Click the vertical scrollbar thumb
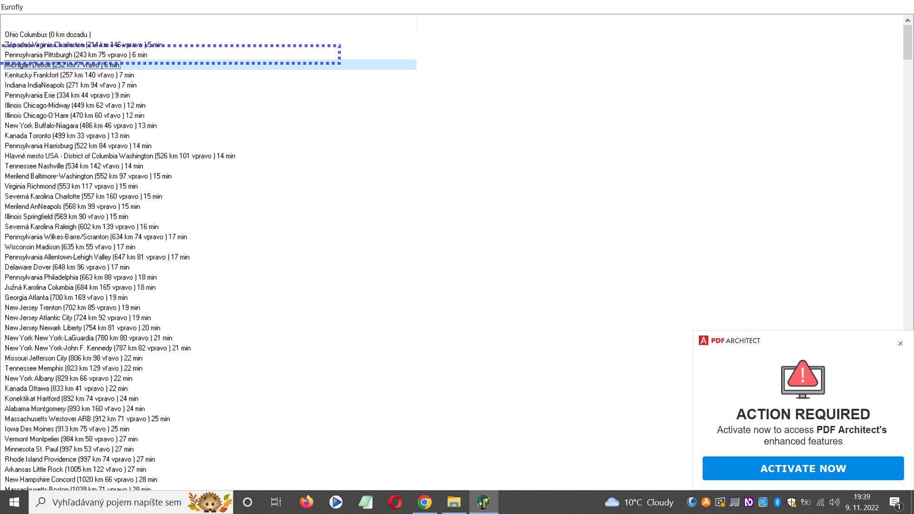Viewport: 914px width, 514px height. [907, 42]
